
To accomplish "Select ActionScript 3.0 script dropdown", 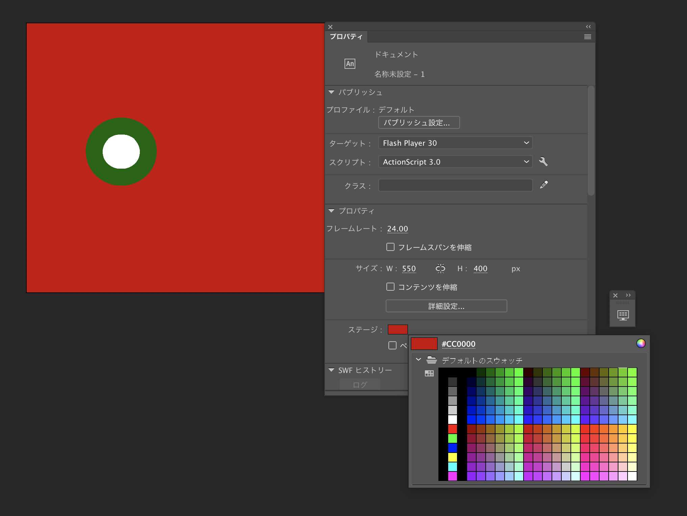I will 455,162.
